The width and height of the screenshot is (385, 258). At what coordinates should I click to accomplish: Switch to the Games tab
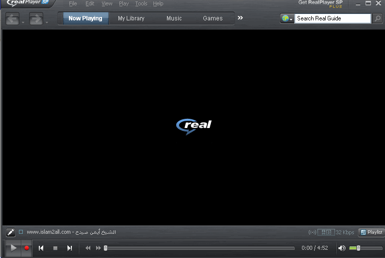[213, 18]
